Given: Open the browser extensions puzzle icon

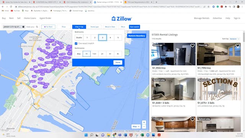Looking at the screenshot, I should [226, 7].
